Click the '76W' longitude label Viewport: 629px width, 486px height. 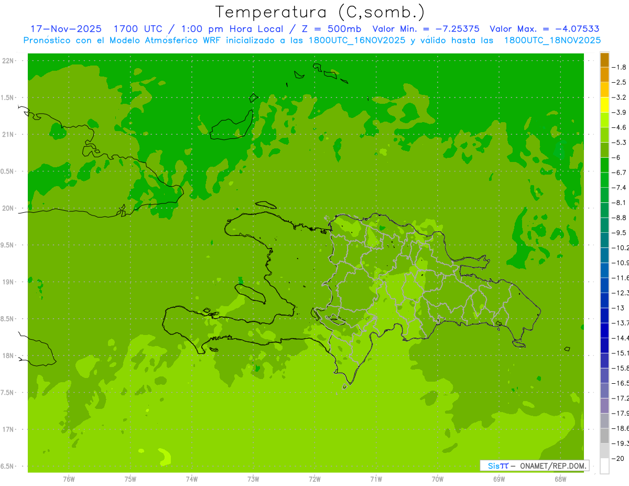pyautogui.click(x=69, y=479)
